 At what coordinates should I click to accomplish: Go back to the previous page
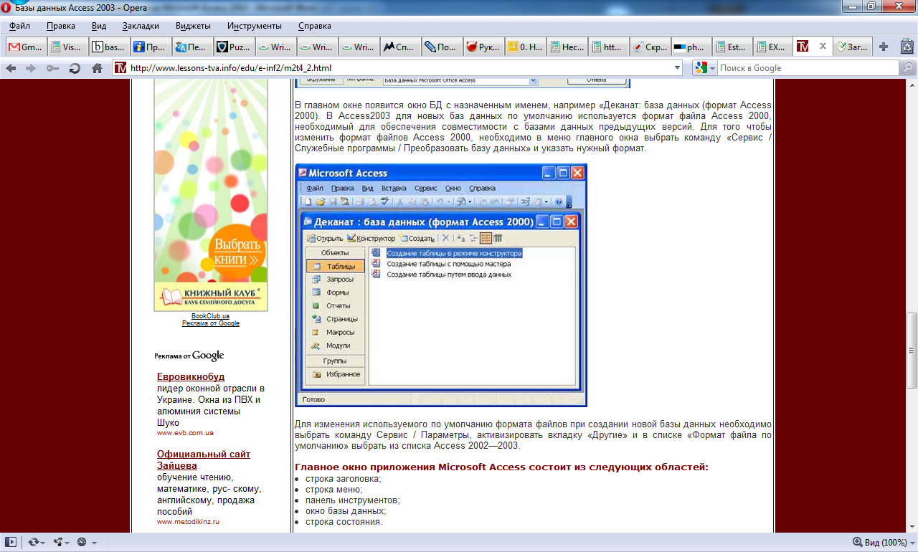point(11,68)
